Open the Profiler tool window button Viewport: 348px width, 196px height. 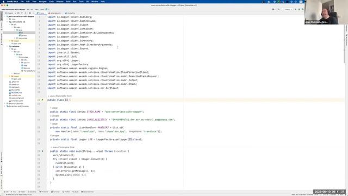[x=66, y=192]
